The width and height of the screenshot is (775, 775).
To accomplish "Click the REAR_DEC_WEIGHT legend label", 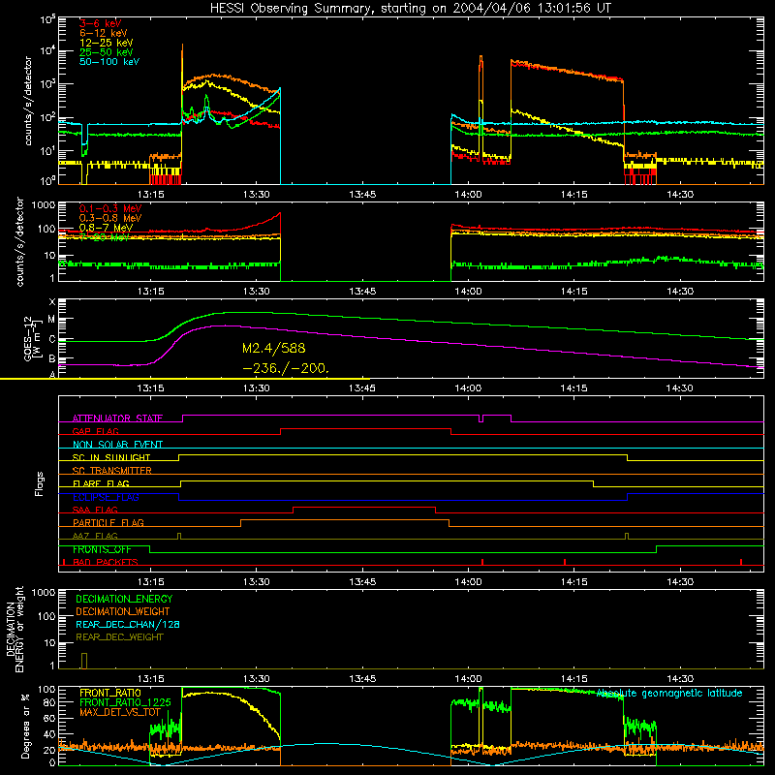I will click(119, 637).
